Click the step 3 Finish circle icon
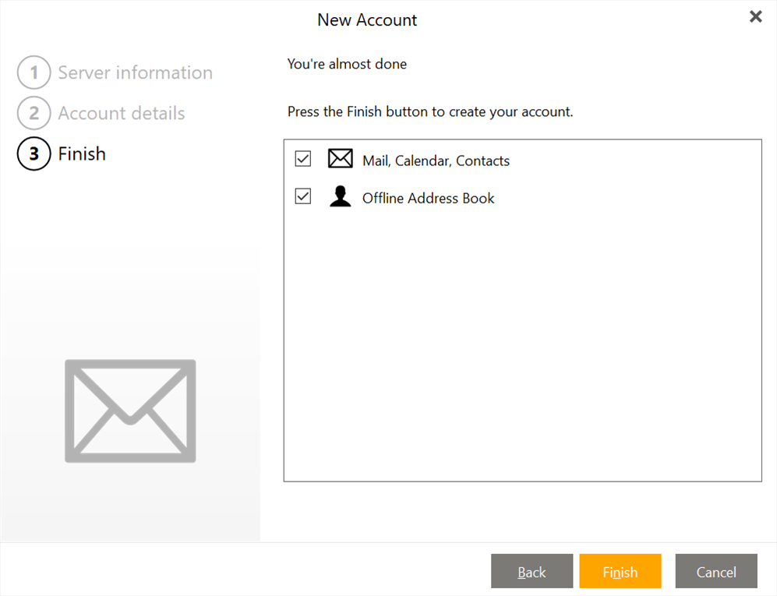This screenshot has height=596, width=777. point(34,153)
